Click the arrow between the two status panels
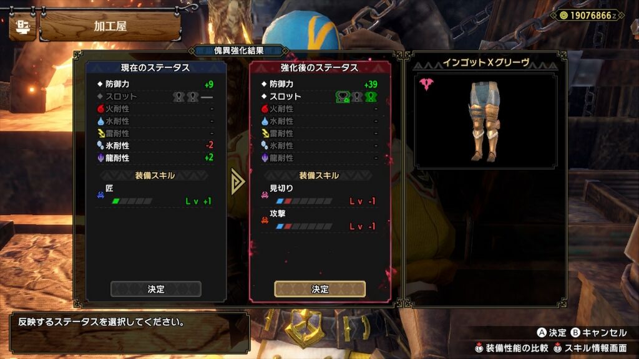The height and width of the screenshot is (359, 639). 238,181
